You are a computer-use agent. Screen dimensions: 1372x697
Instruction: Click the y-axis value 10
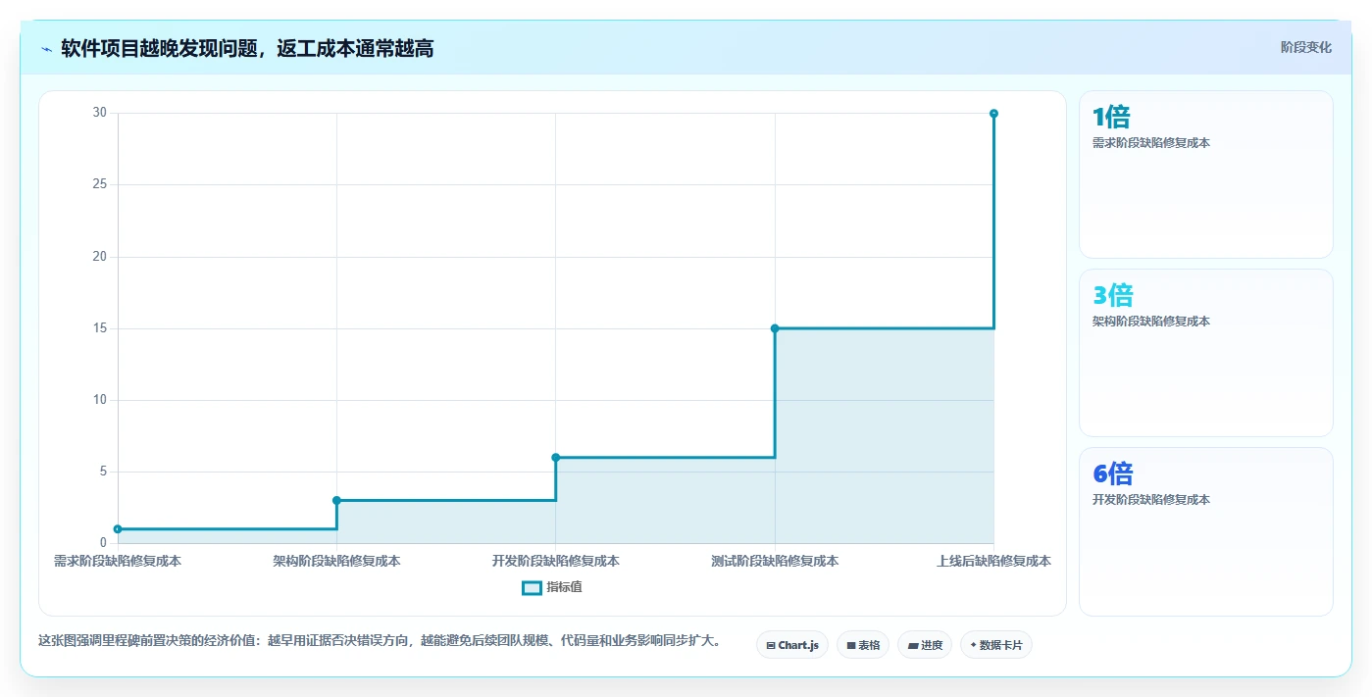[100, 400]
